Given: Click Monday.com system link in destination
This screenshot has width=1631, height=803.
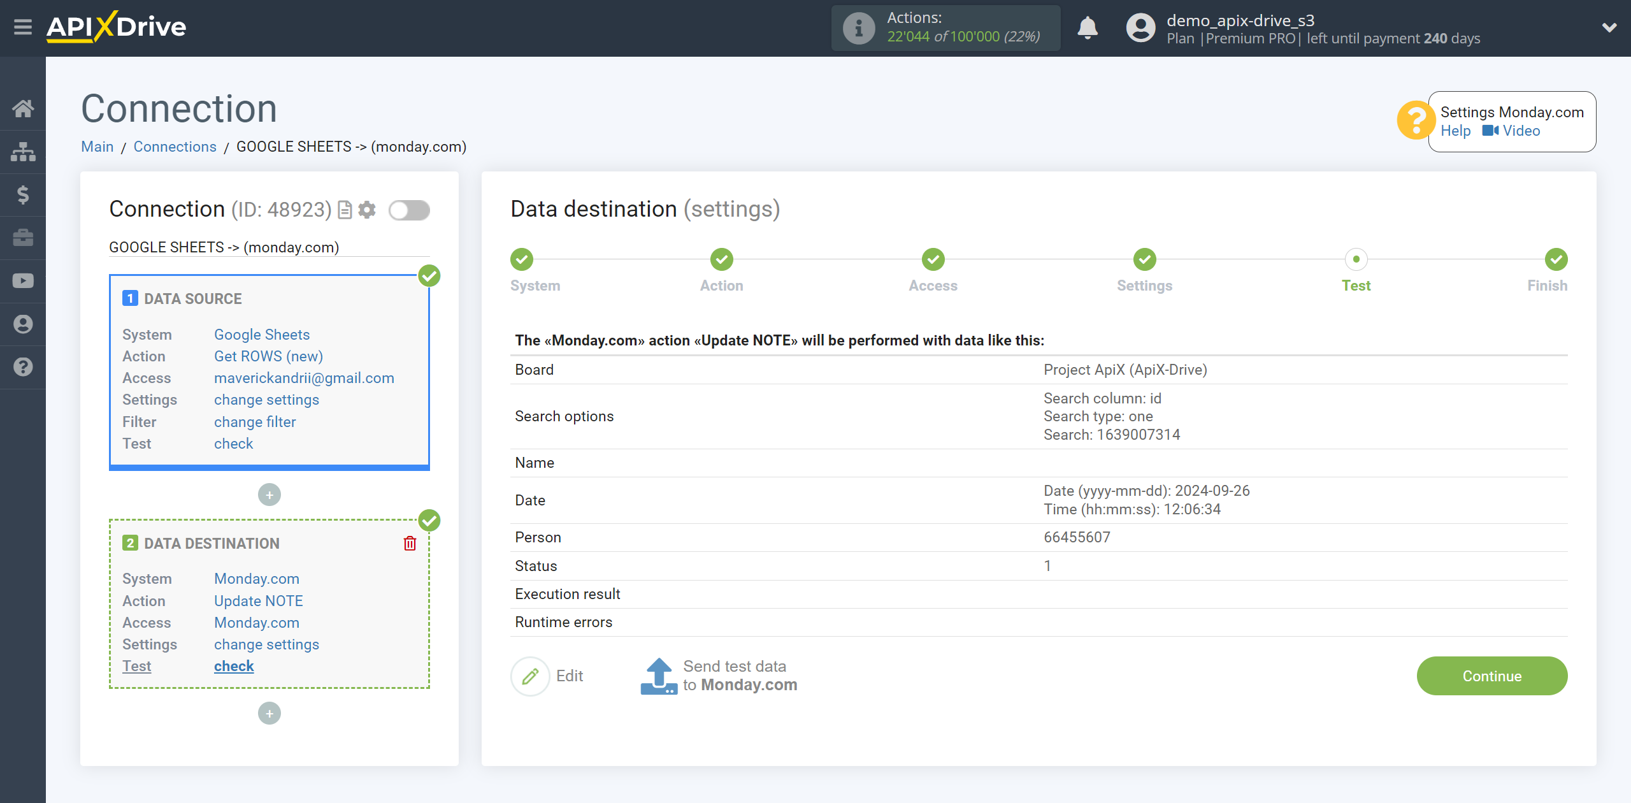Looking at the screenshot, I should (257, 579).
